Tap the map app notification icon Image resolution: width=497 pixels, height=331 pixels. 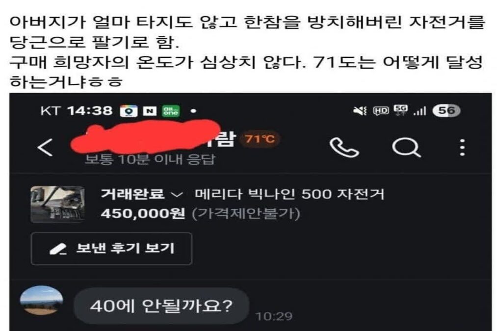[x=129, y=111]
